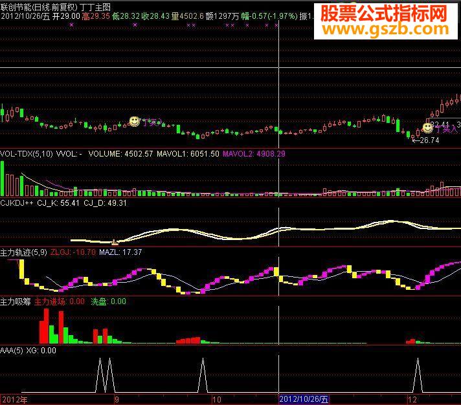Click the high price value 高29.35
Viewport: 461px width, 405px height.
point(96,16)
